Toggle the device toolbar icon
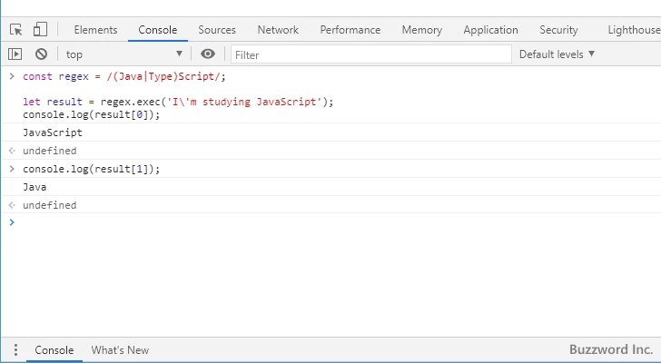Viewport: 661px width, 363px height. (41, 30)
